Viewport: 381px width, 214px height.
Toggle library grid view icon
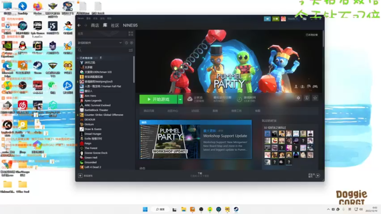(130, 33)
